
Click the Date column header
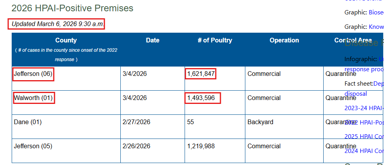tap(152, 40)
